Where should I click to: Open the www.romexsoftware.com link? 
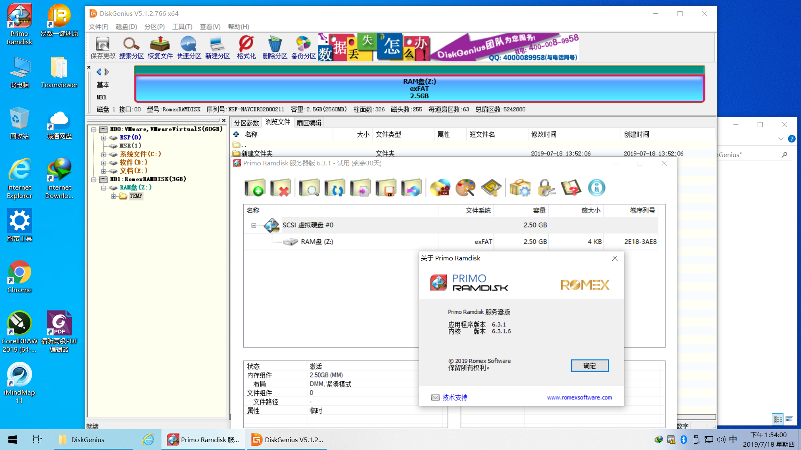579,397
